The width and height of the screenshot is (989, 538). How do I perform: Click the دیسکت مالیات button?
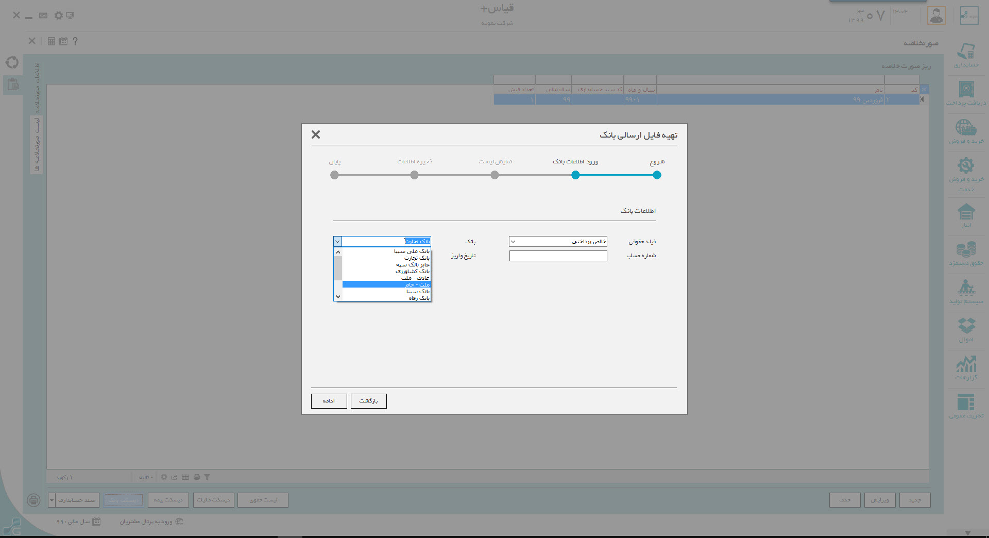pos(213,500)
